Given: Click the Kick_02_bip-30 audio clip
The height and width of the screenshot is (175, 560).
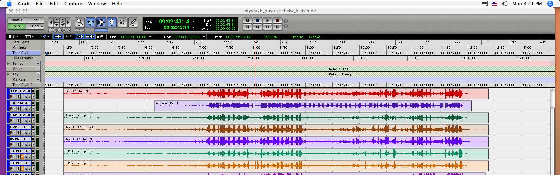Looking at the screenshot, I should [276, 94].
